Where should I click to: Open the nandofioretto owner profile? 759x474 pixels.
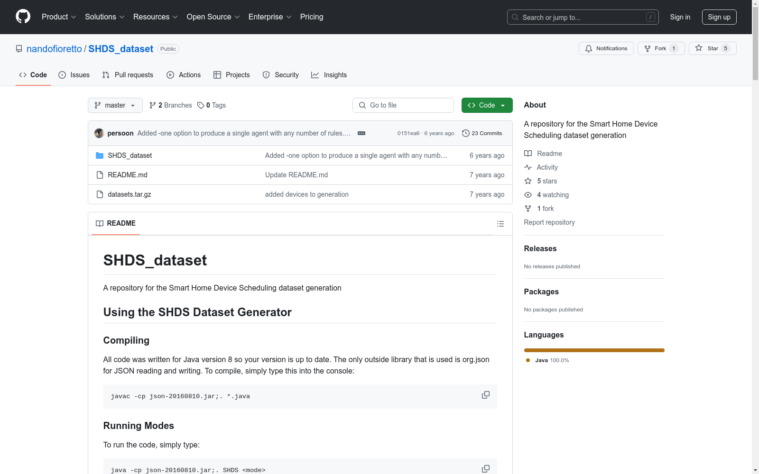tap(54, 49)
